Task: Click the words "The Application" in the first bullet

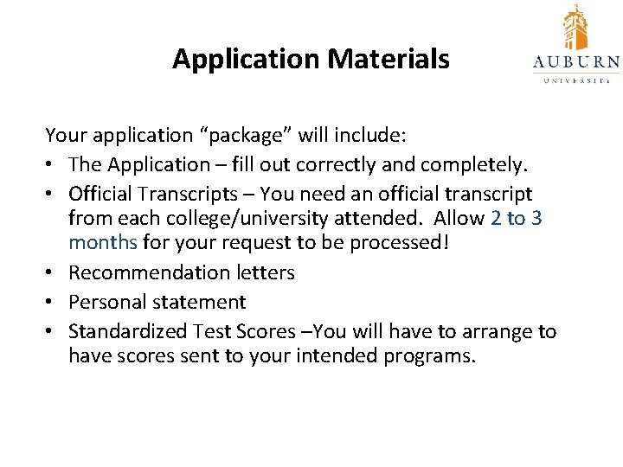Action: pyautogui.click(x=139, y=164)
